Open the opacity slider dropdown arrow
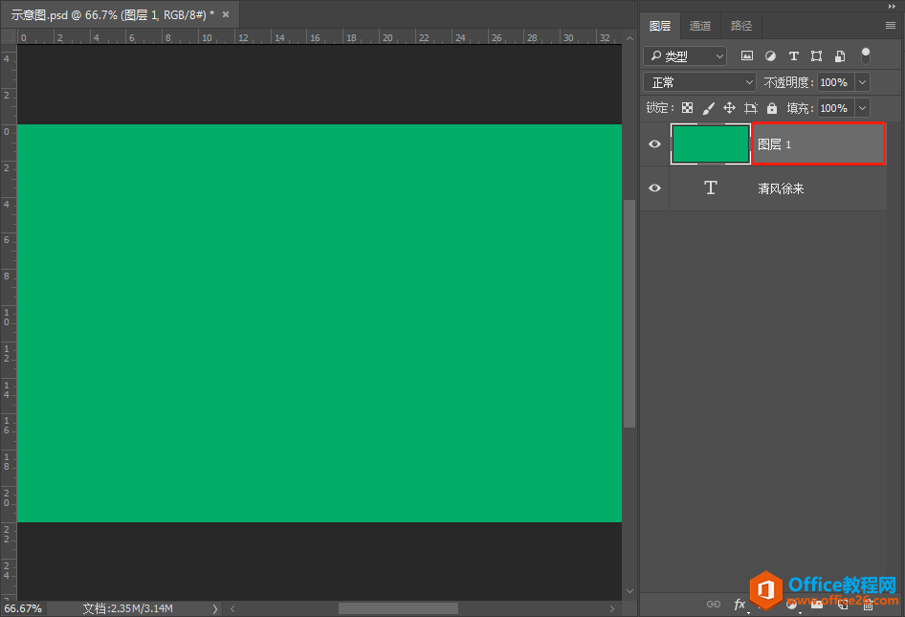Image resolution: width=905 pixels, height=617 pixels. click(862, 82)
